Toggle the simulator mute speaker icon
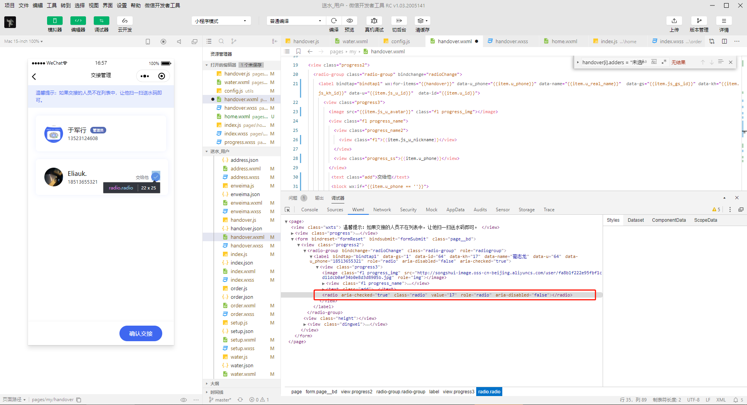The height and width of the screenshot is (405, 747). tap(179, 42)
